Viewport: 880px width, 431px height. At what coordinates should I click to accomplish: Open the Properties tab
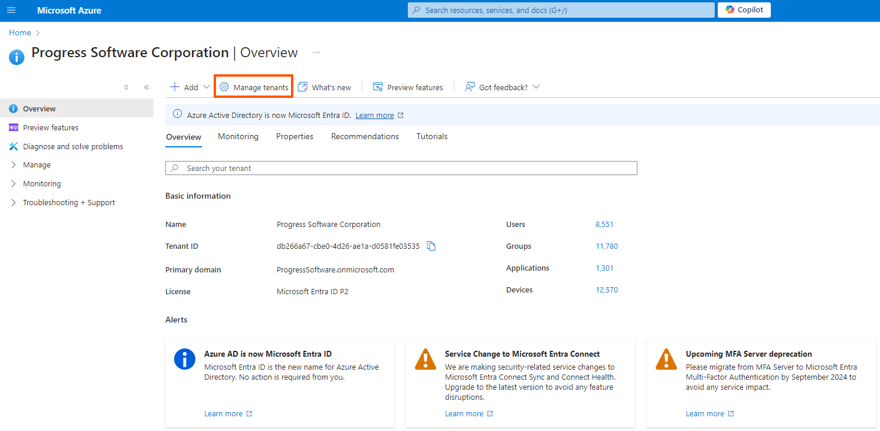tap(295, 136)
